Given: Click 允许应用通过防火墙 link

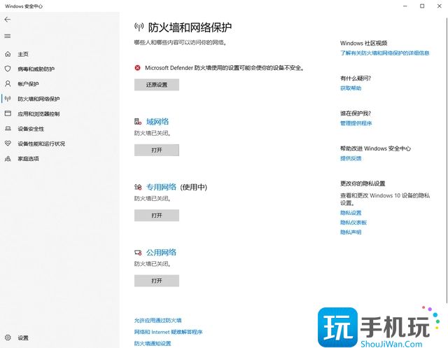Looking at the screenshot, I should (x=157, y=320).
